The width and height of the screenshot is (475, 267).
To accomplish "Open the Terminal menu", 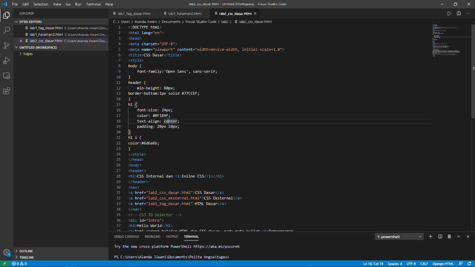I will click(93, 4).
